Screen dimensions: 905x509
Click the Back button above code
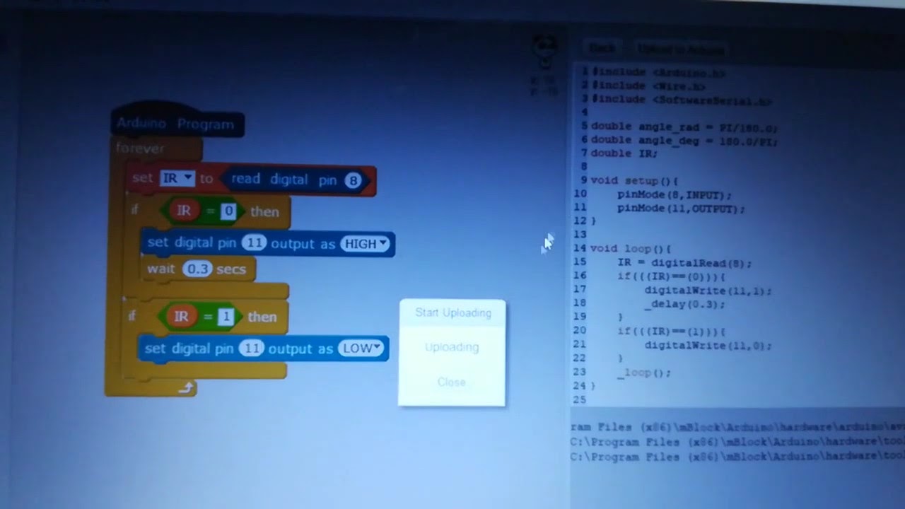[x=602, y=48]
